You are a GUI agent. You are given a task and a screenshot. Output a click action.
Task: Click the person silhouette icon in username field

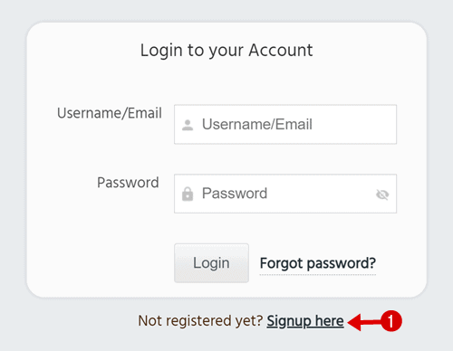click(188, 125)
